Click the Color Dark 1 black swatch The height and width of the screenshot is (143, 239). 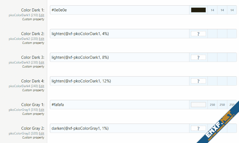coord(198,10)
